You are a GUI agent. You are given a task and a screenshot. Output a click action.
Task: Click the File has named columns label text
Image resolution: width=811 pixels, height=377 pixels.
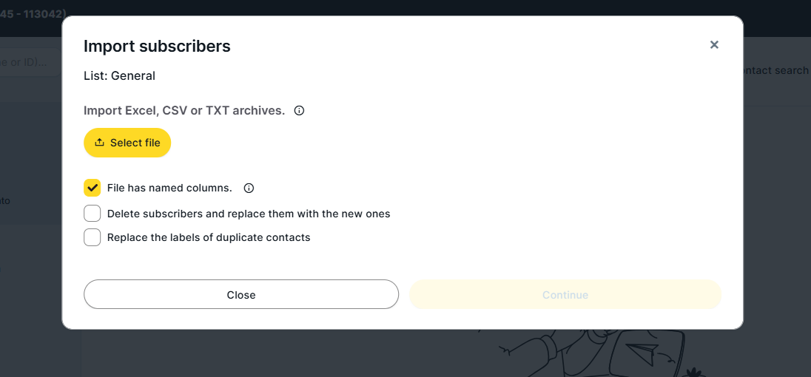point(169,188)
